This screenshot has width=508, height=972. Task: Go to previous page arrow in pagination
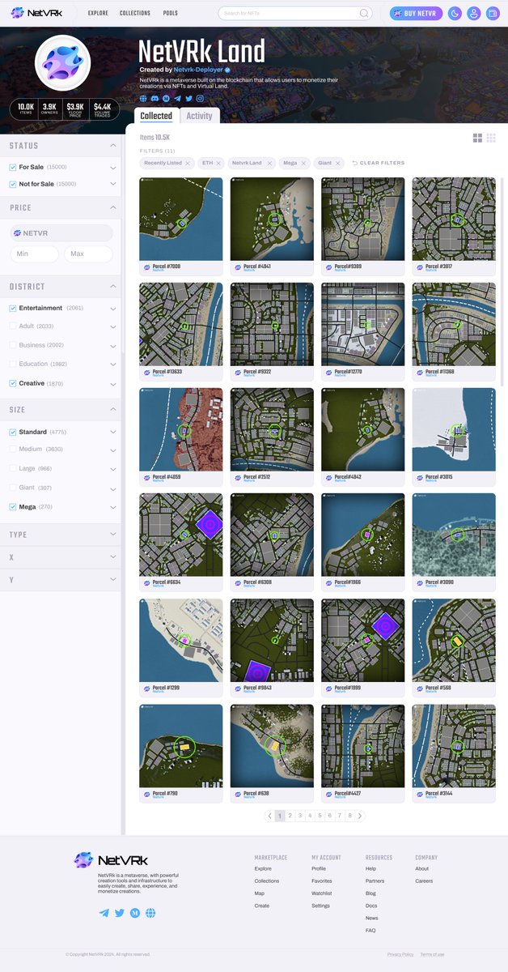coord(270,816)
